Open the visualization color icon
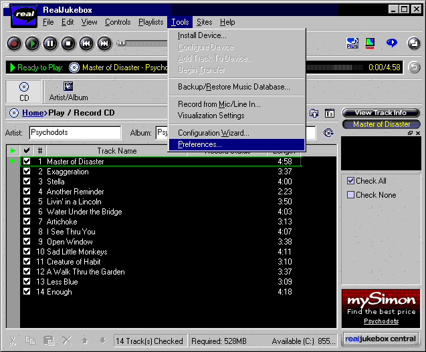Screen dimensions: 426x352 [x=370, y=43]
